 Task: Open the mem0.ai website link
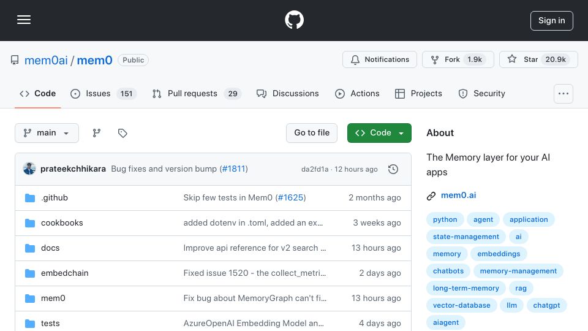pos(458,196)
